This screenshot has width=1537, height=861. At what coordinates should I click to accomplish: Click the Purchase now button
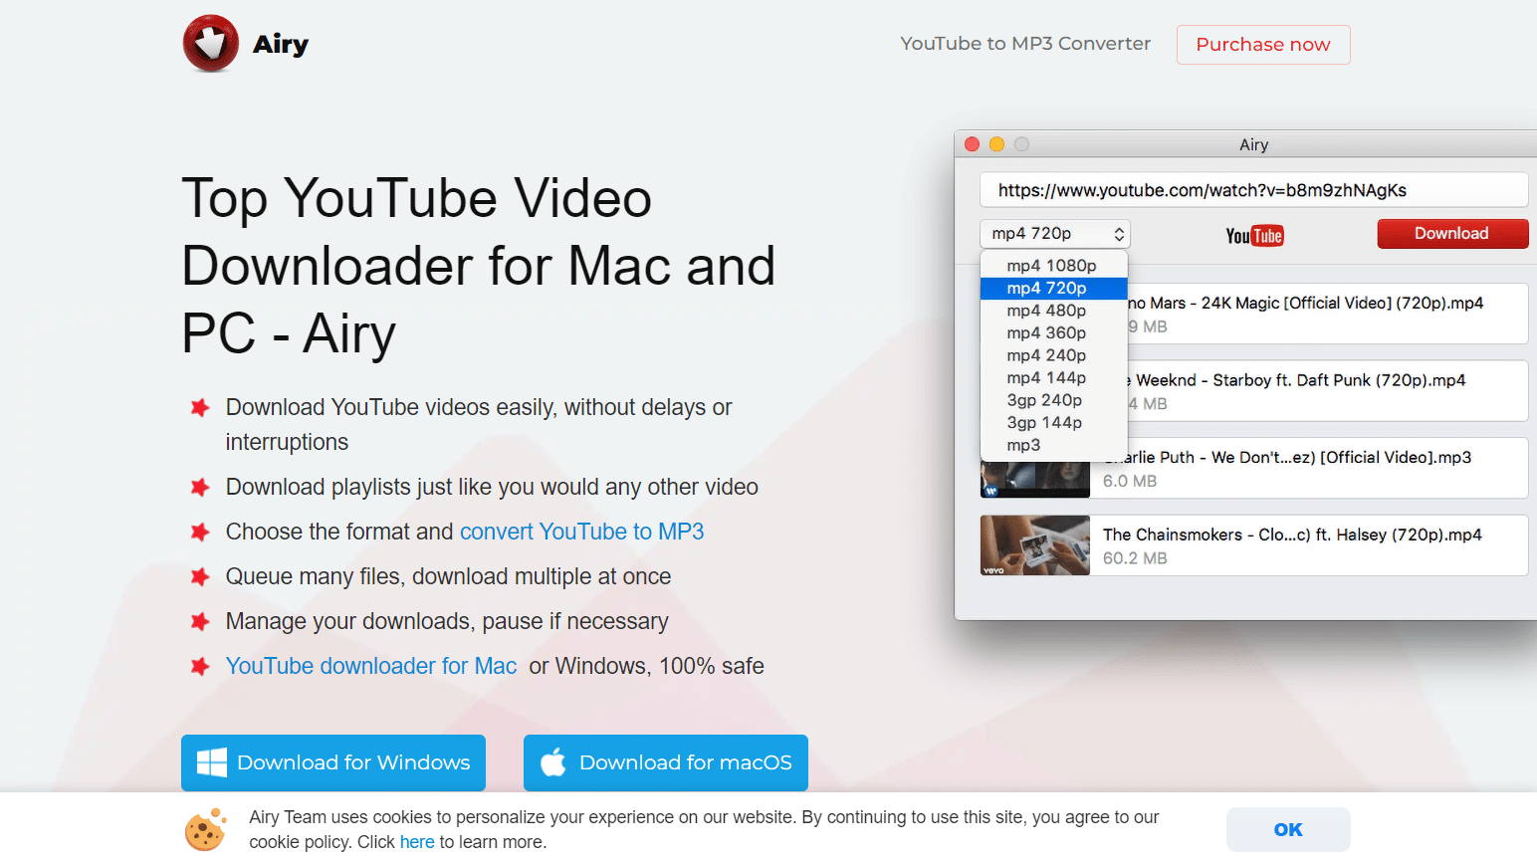coord(1263,45)
